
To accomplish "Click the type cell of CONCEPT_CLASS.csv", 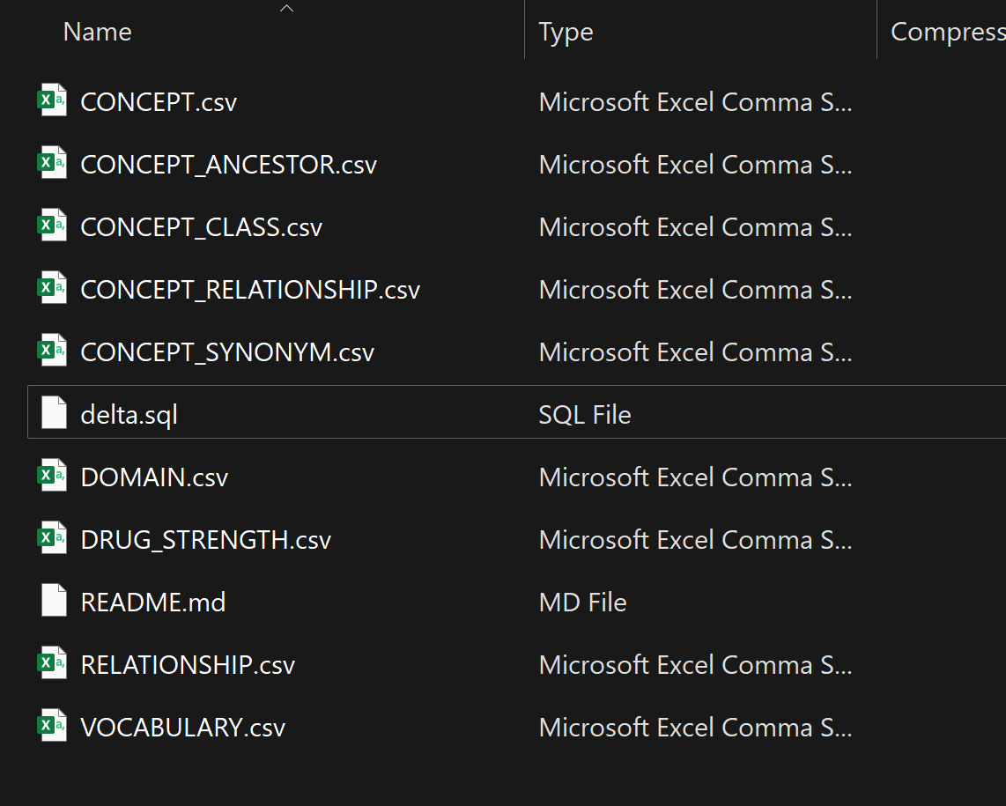I will tap(695, 227).
